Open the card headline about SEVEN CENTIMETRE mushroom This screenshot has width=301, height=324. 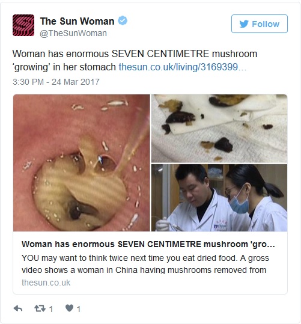148,244
